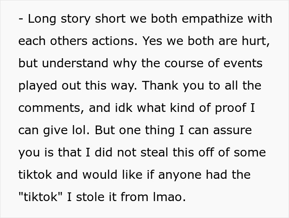Click the abbreviation "idk" in the text
This screenshot has width=289, height=218.
[116, 109]
